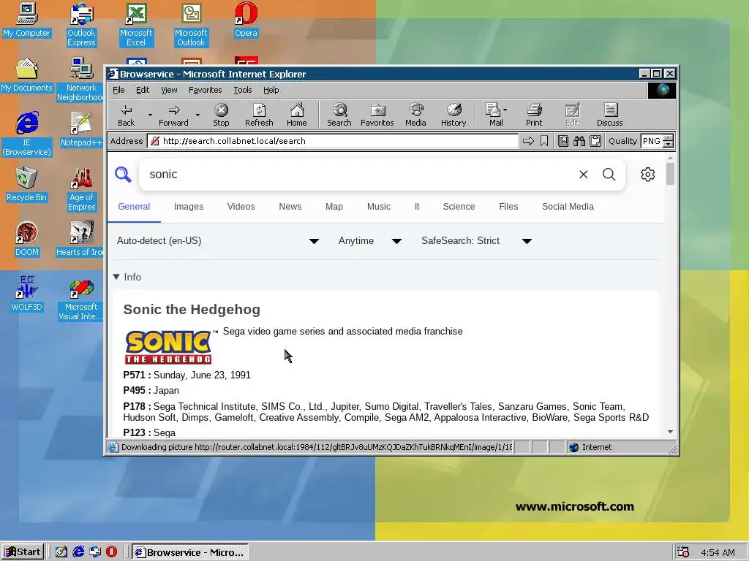Open the File menu
This screenshot has height=561, width=749.
pos(118,90)
